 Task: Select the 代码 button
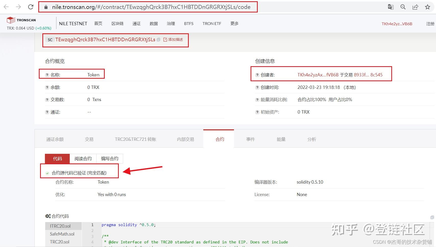click(x=57, y=159)
